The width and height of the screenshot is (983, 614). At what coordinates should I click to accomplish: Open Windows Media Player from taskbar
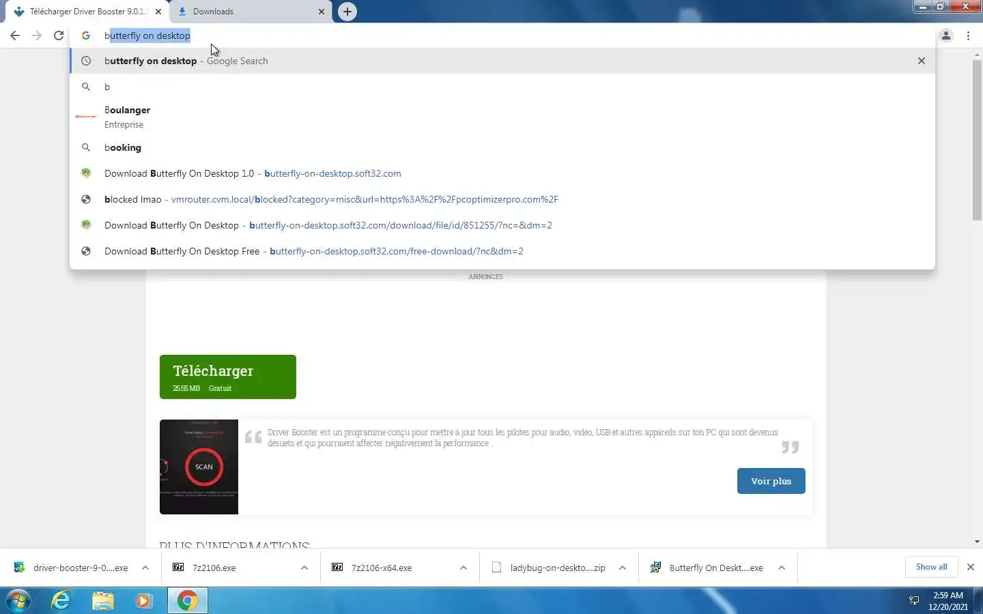tap(144, 600)
